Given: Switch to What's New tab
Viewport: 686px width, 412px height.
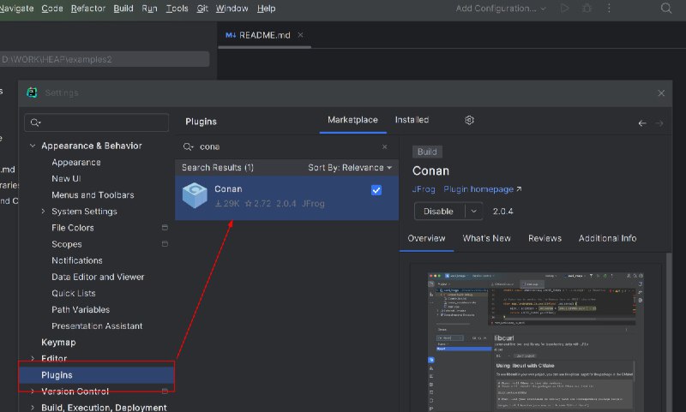Looking at the screenshot, I should click(x=486, y=239).
